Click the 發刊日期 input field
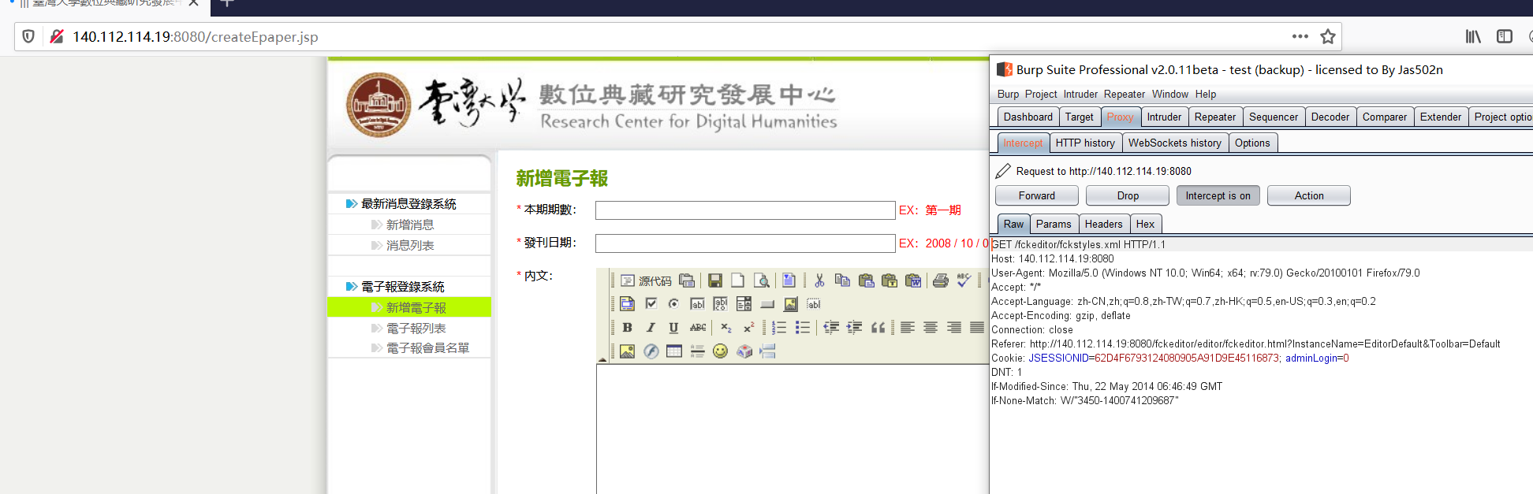 coord(744,243)
